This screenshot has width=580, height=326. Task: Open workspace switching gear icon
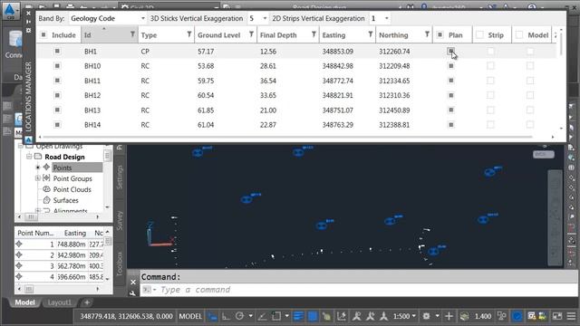click(x=427, y=316)
